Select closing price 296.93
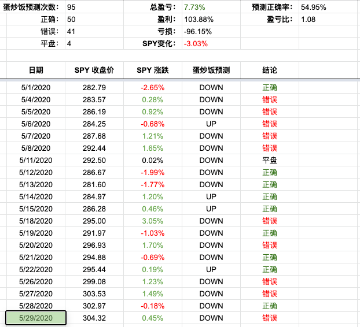The width and height of the screenshot is (360, 327). click(x=94, y=246)
